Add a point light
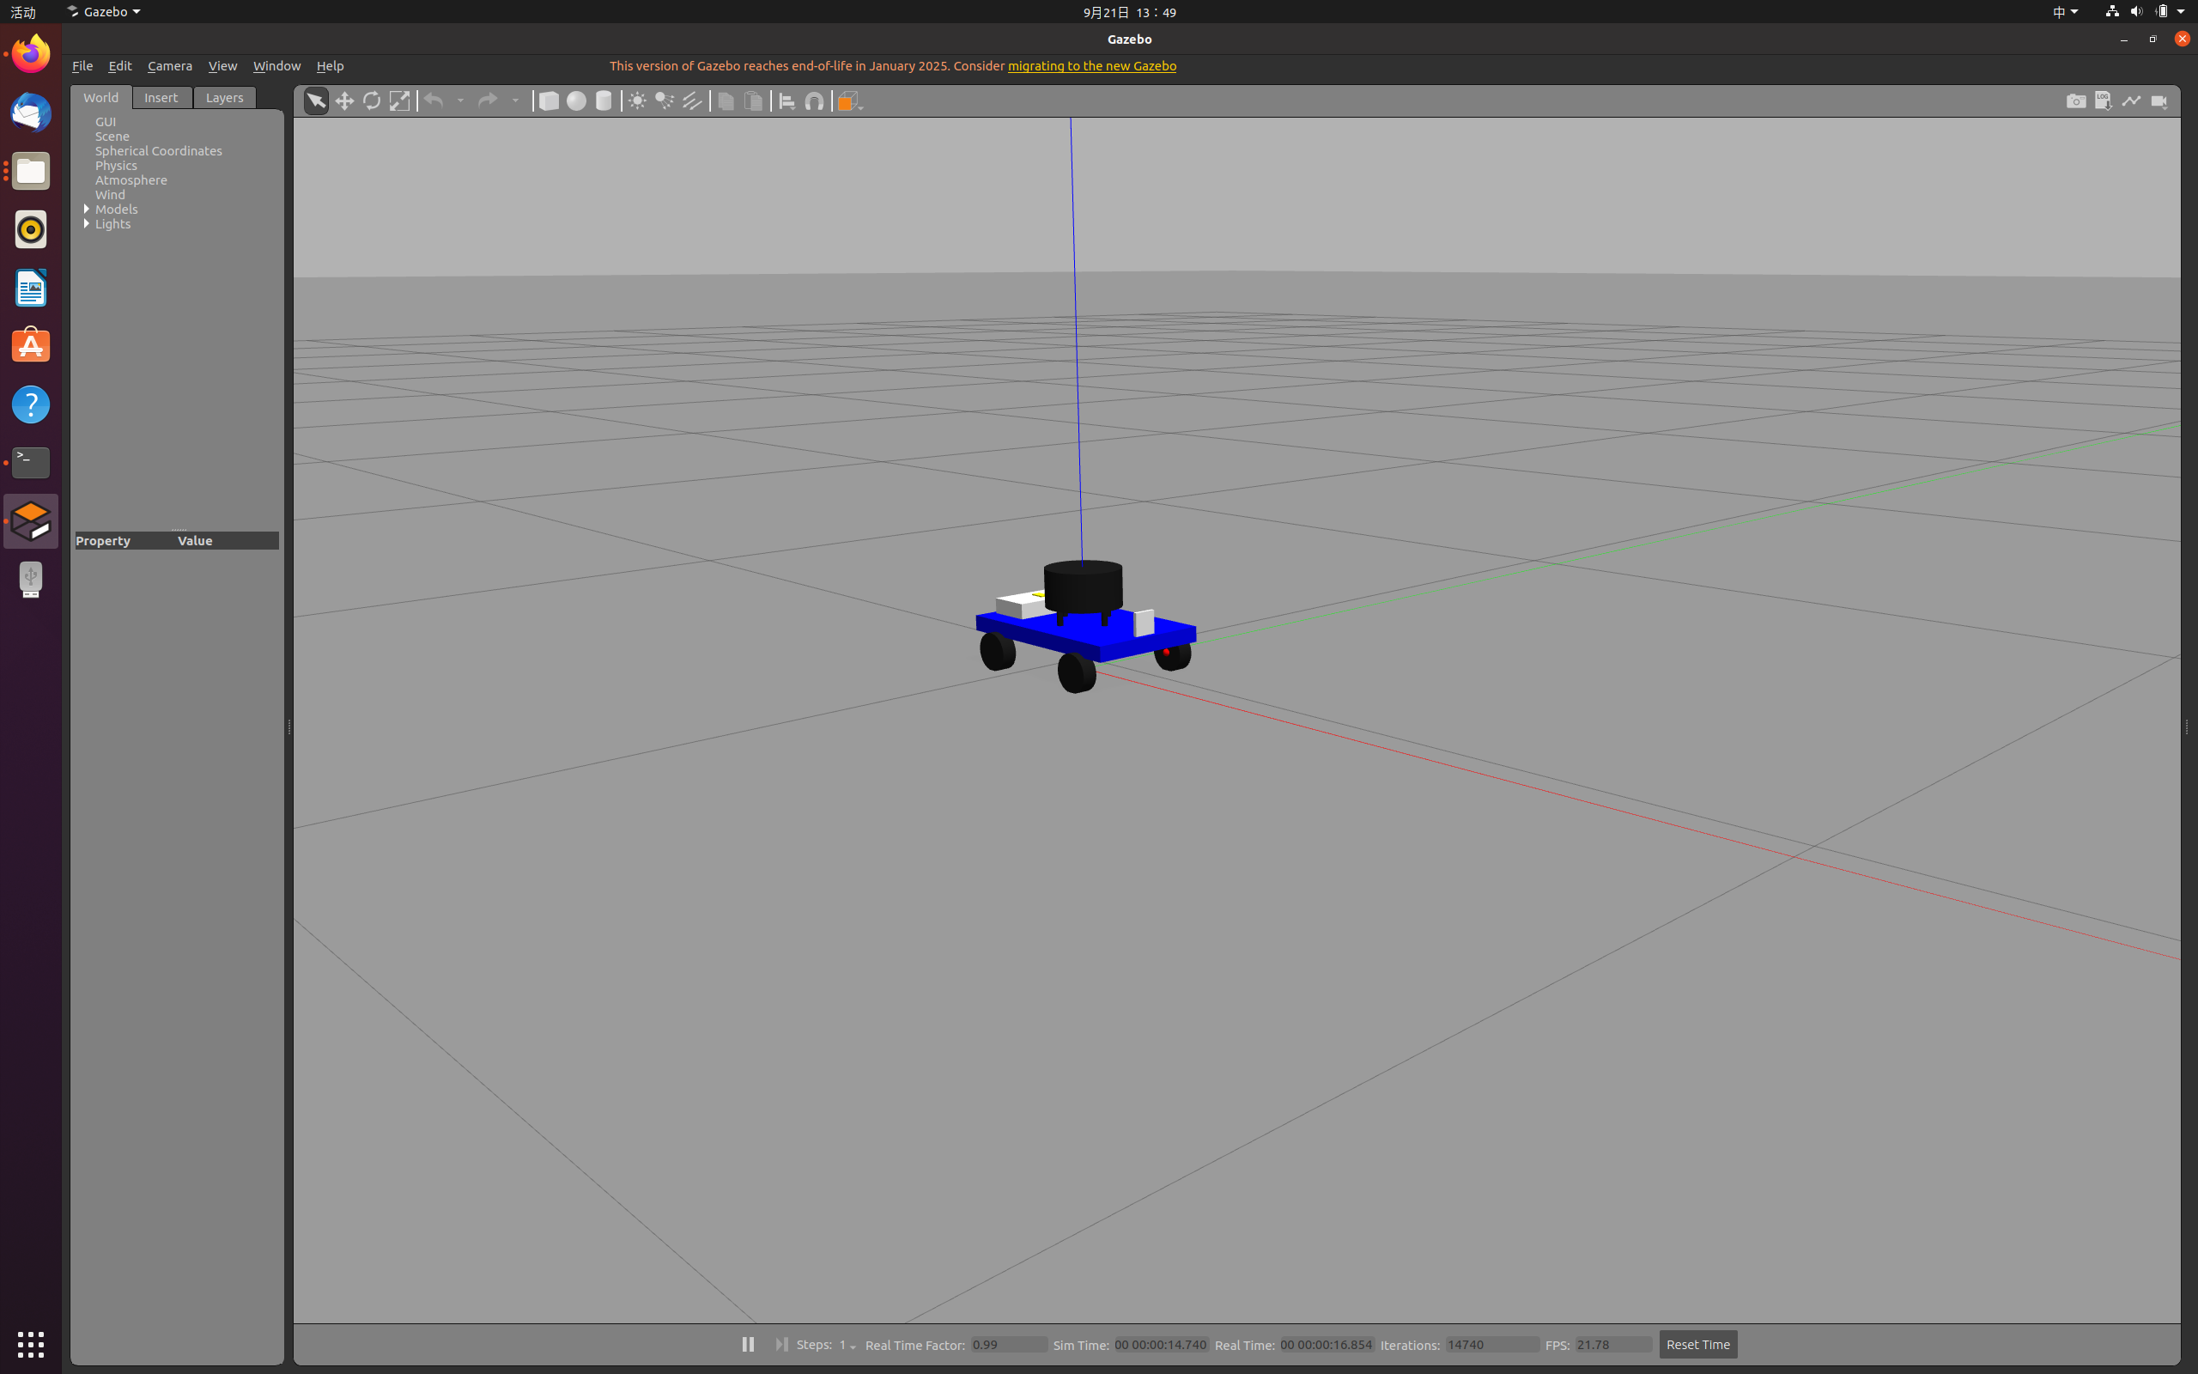 (638, 100)
